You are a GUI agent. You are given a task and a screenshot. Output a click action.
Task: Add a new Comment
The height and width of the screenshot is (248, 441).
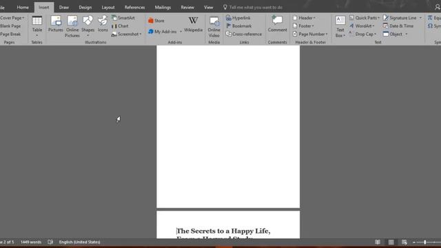277,24
